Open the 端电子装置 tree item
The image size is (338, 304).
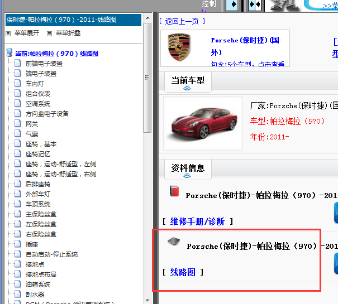coord(41,74)
